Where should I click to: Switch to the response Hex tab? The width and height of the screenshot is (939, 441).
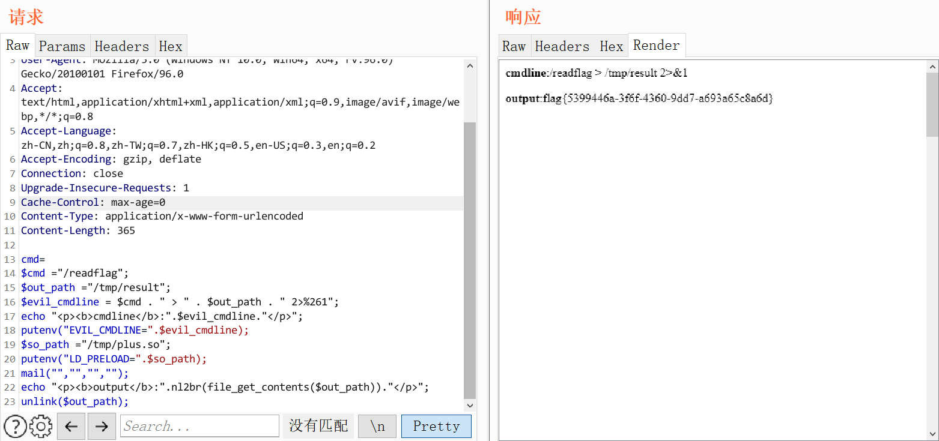pos(612,46)
